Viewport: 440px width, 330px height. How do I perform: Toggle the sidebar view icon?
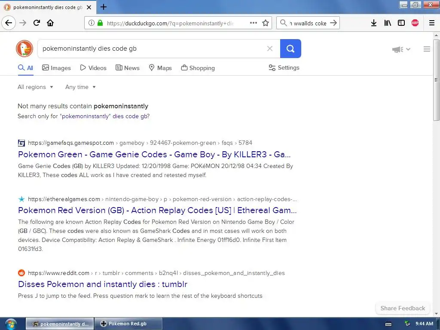coord(401,23)
